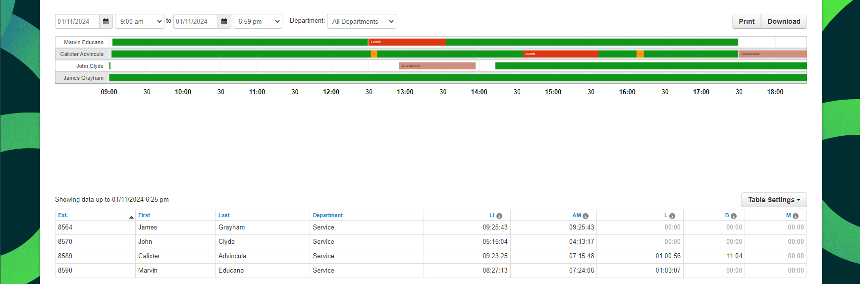Click extension 8564 in the table

[65, 227]
